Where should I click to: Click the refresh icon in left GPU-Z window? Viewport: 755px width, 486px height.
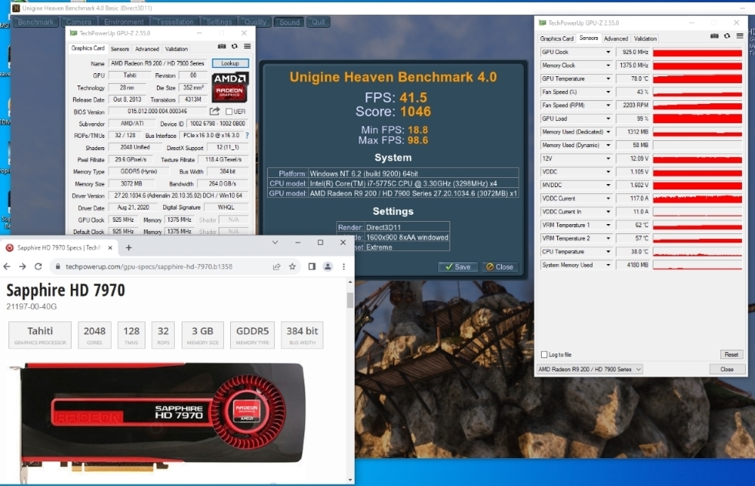235,46
